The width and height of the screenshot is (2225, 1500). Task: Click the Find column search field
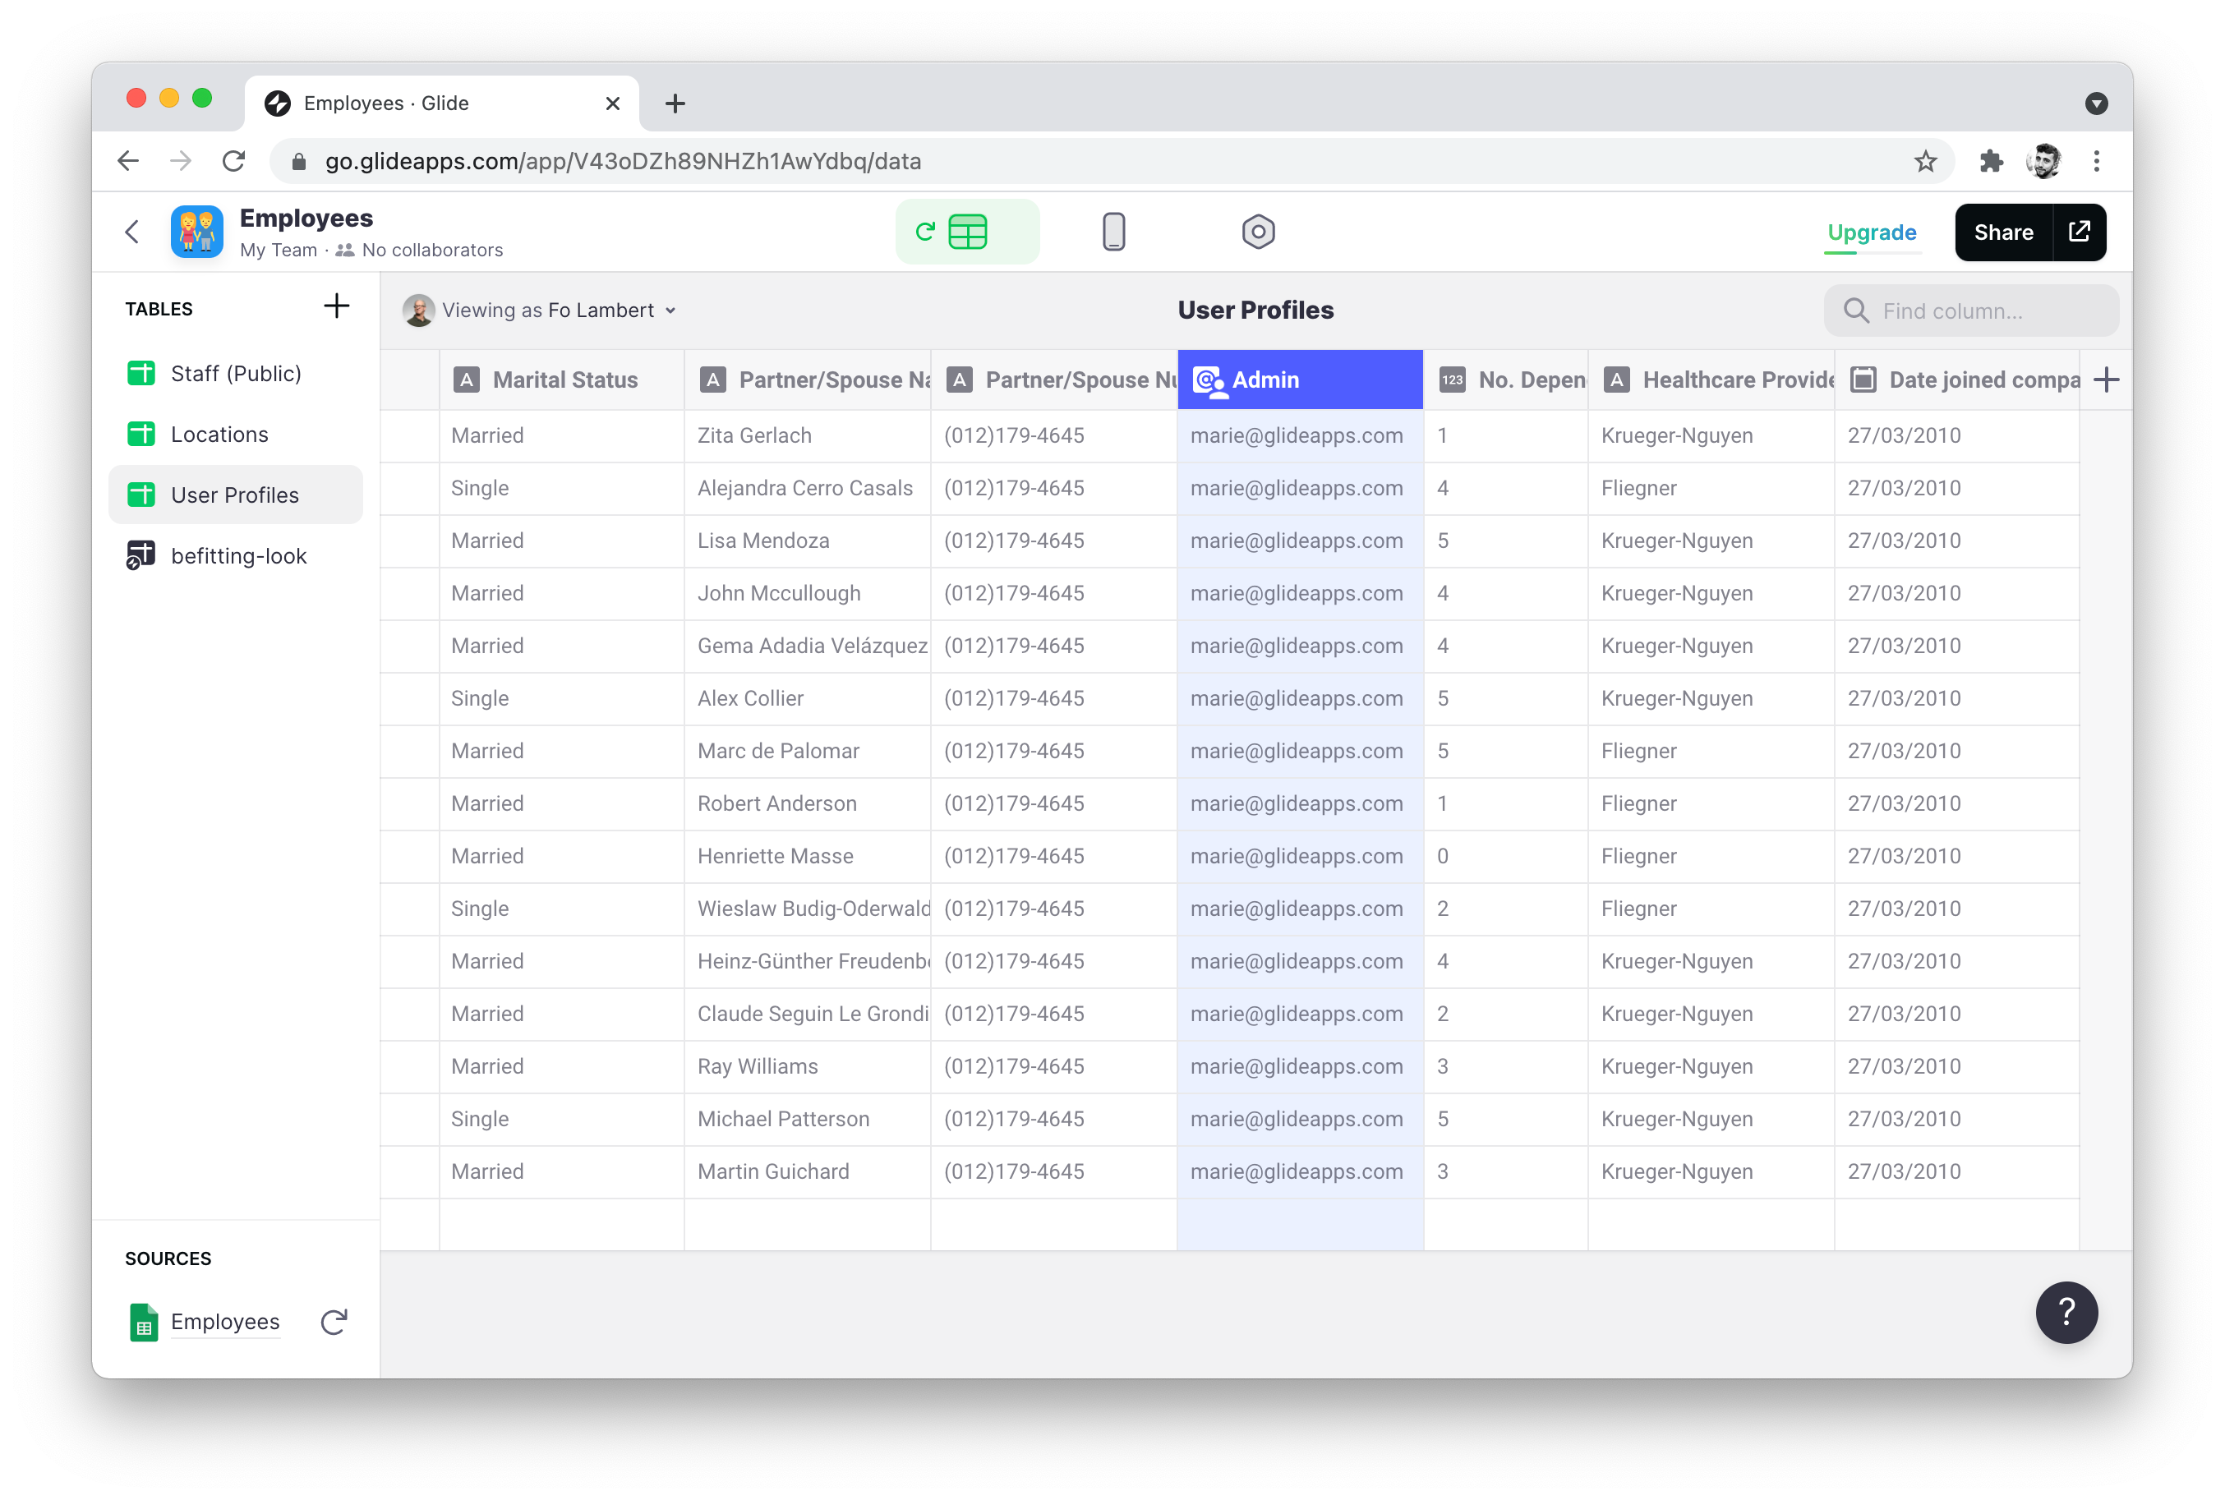coord(1970,310)
